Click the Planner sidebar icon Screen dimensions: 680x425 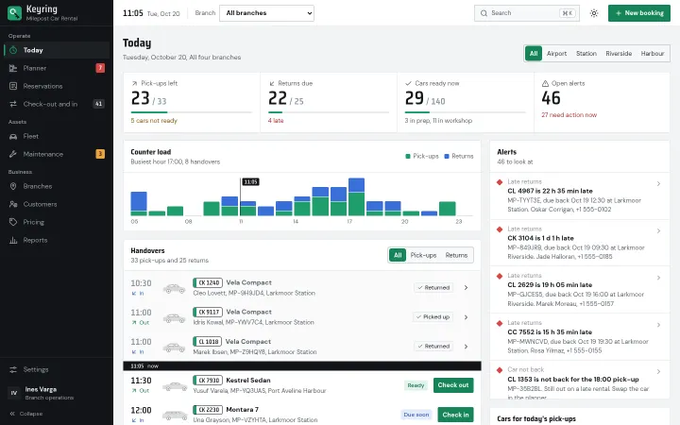point(13,68)
